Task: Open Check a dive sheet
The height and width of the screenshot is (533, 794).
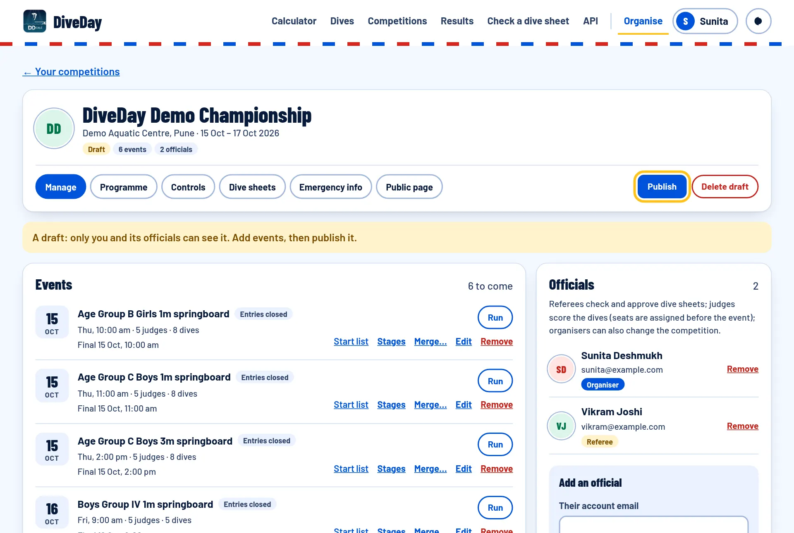Action: [528, 21]
